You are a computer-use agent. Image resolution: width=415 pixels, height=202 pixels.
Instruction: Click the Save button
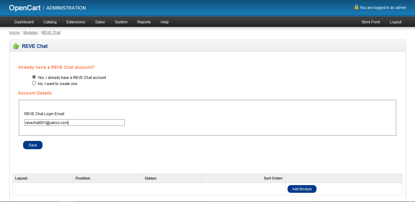click(33, 145)
